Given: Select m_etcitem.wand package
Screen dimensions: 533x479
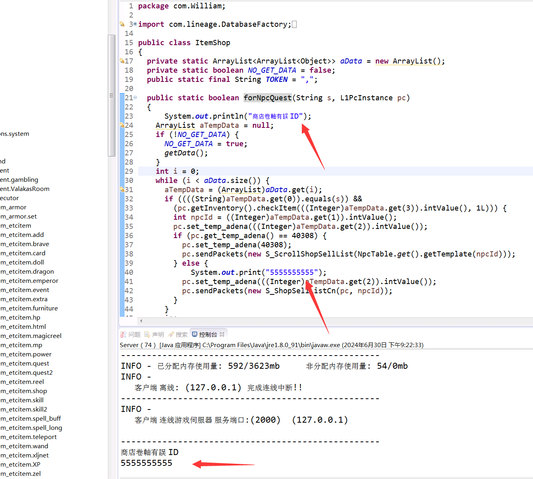Looking at the screenshot, I should pyautogui.click(x=24, y=446).
